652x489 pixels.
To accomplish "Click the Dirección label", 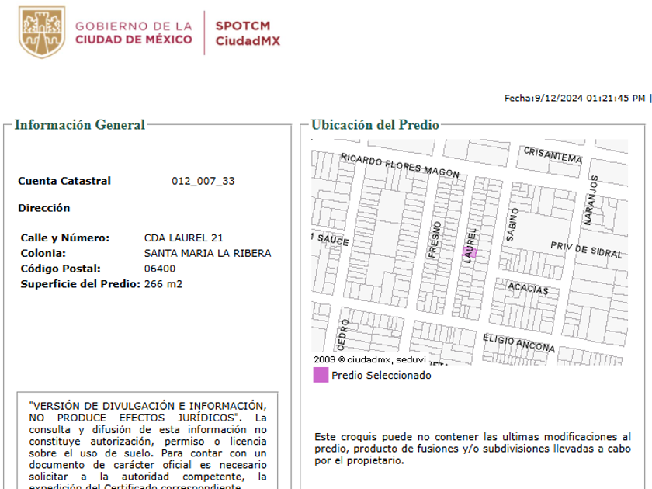I will 44,208.
